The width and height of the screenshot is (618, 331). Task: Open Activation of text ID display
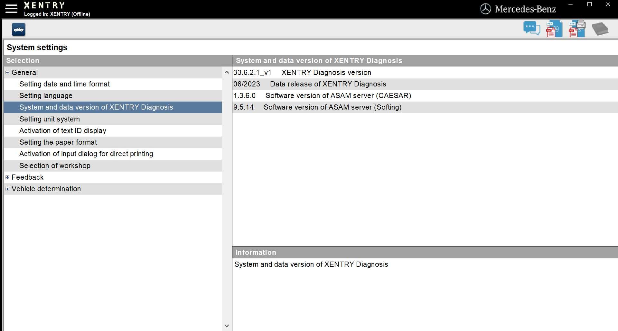pyautogui.click(x=113, y=131)
